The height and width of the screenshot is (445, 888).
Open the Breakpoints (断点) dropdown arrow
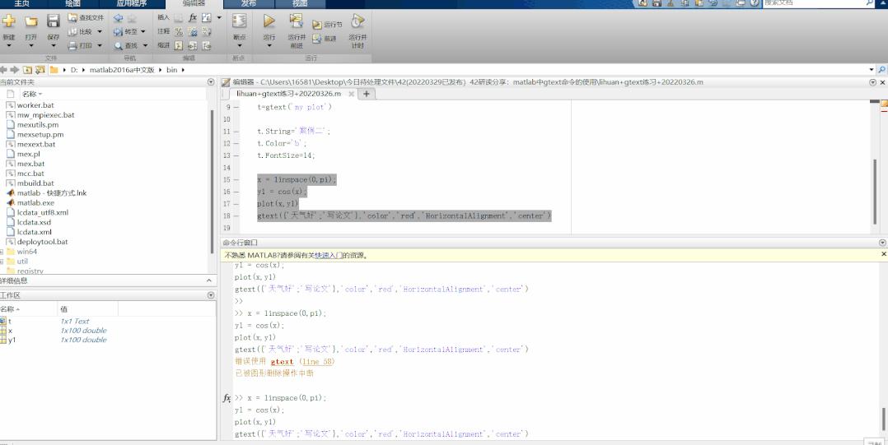coord(240,46)
